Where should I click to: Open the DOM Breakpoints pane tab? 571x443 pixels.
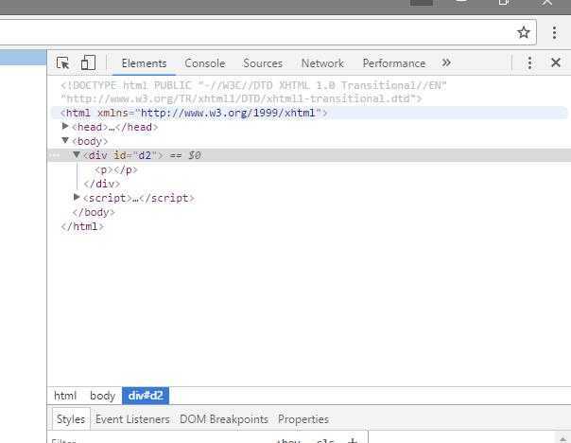click(224, 419)
